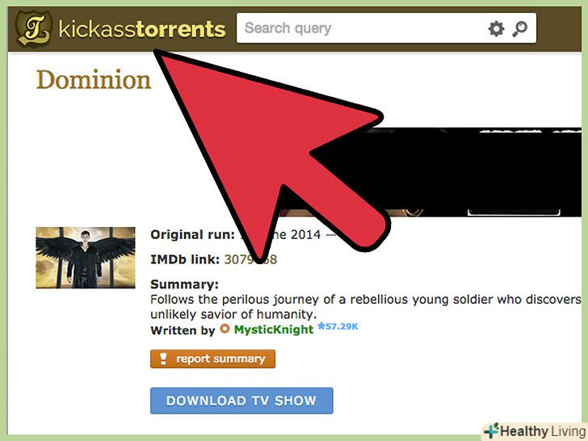The height and width of the screenshot is (441, 588).
Task: Click the search query input field
Action: 362,28
